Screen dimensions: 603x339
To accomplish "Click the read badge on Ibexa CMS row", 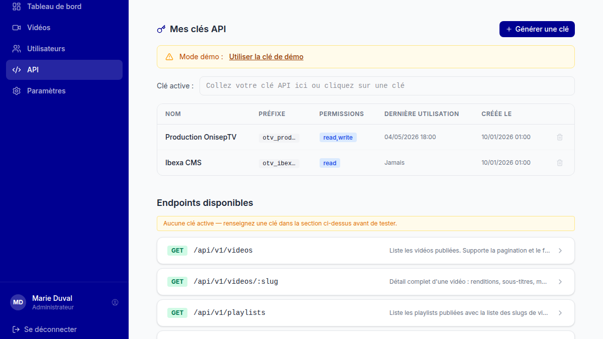I will tap(330, 163).
